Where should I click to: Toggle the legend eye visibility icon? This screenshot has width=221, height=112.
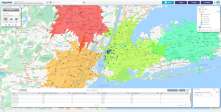click(x=219, y=12)
